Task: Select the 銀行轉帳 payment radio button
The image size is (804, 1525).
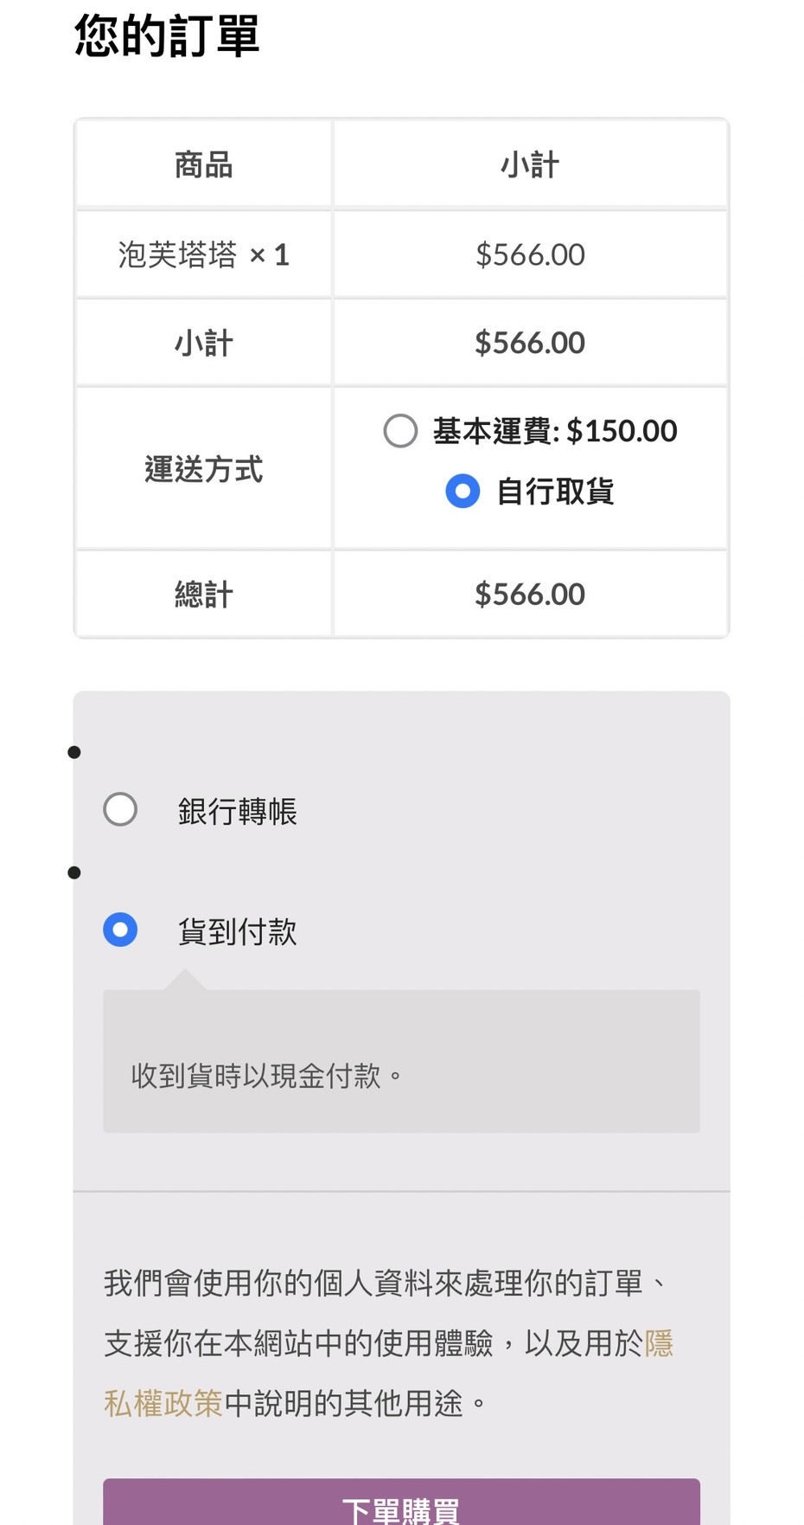Action: (x=120, y=810)
